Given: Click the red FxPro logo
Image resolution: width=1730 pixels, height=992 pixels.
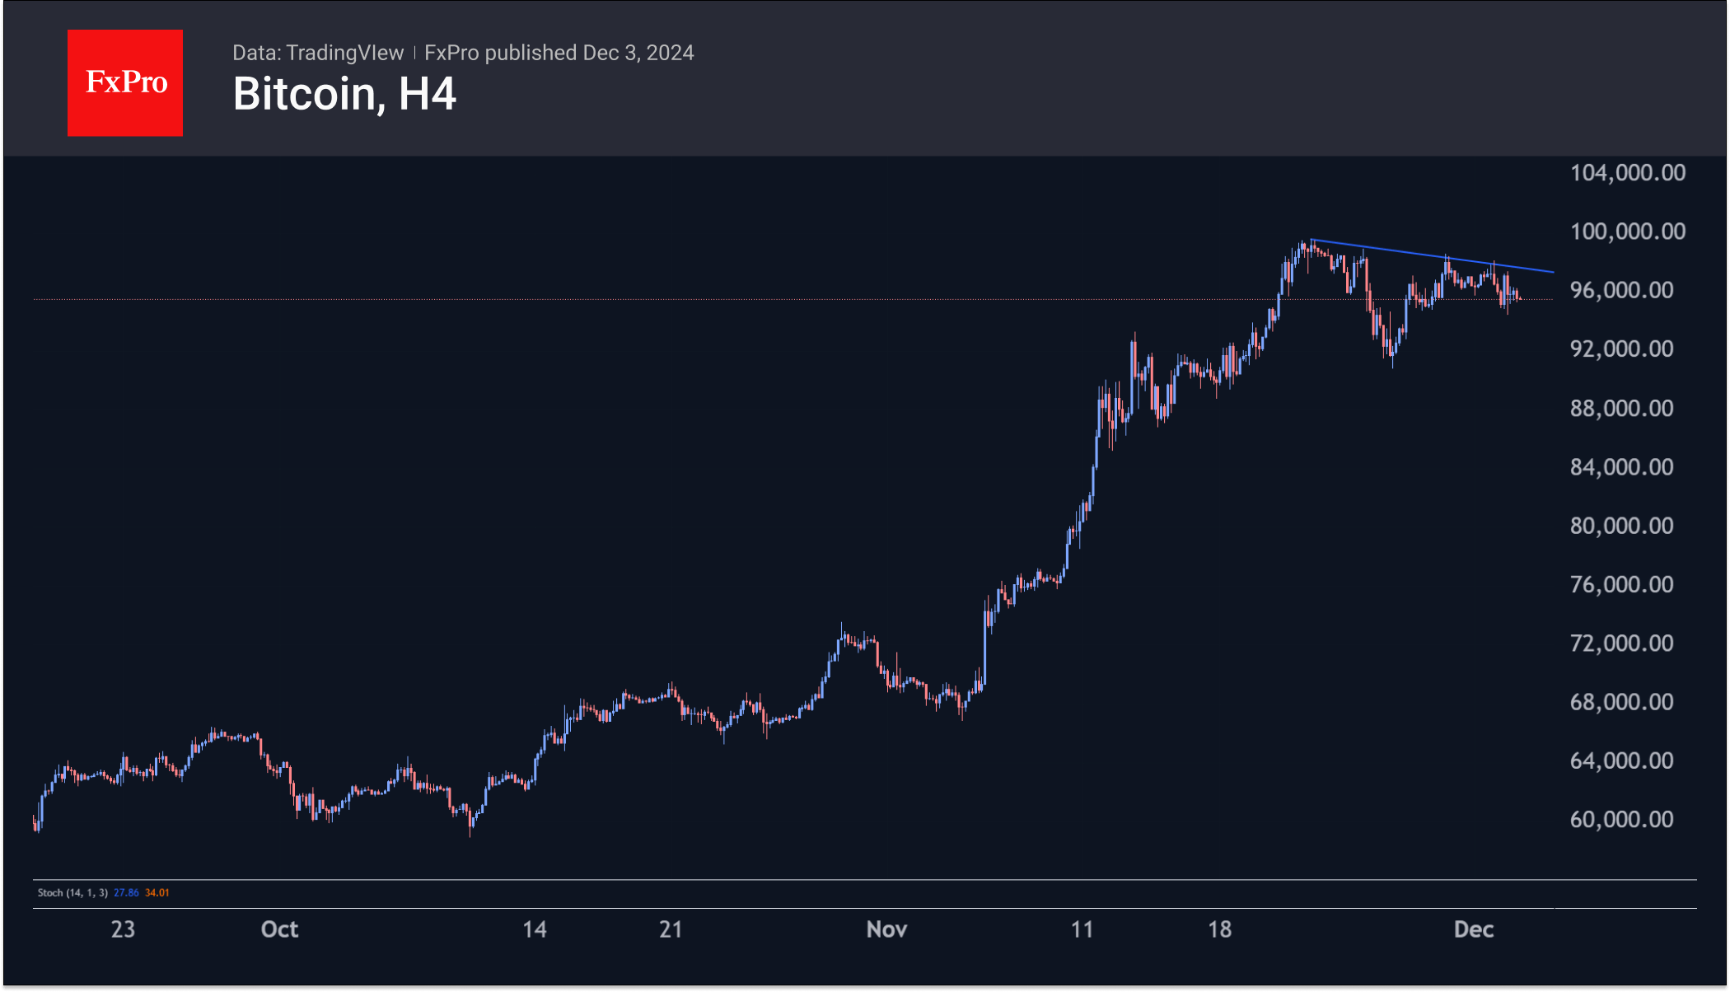Looking at the screenshot, I should (x=125, y=82).
